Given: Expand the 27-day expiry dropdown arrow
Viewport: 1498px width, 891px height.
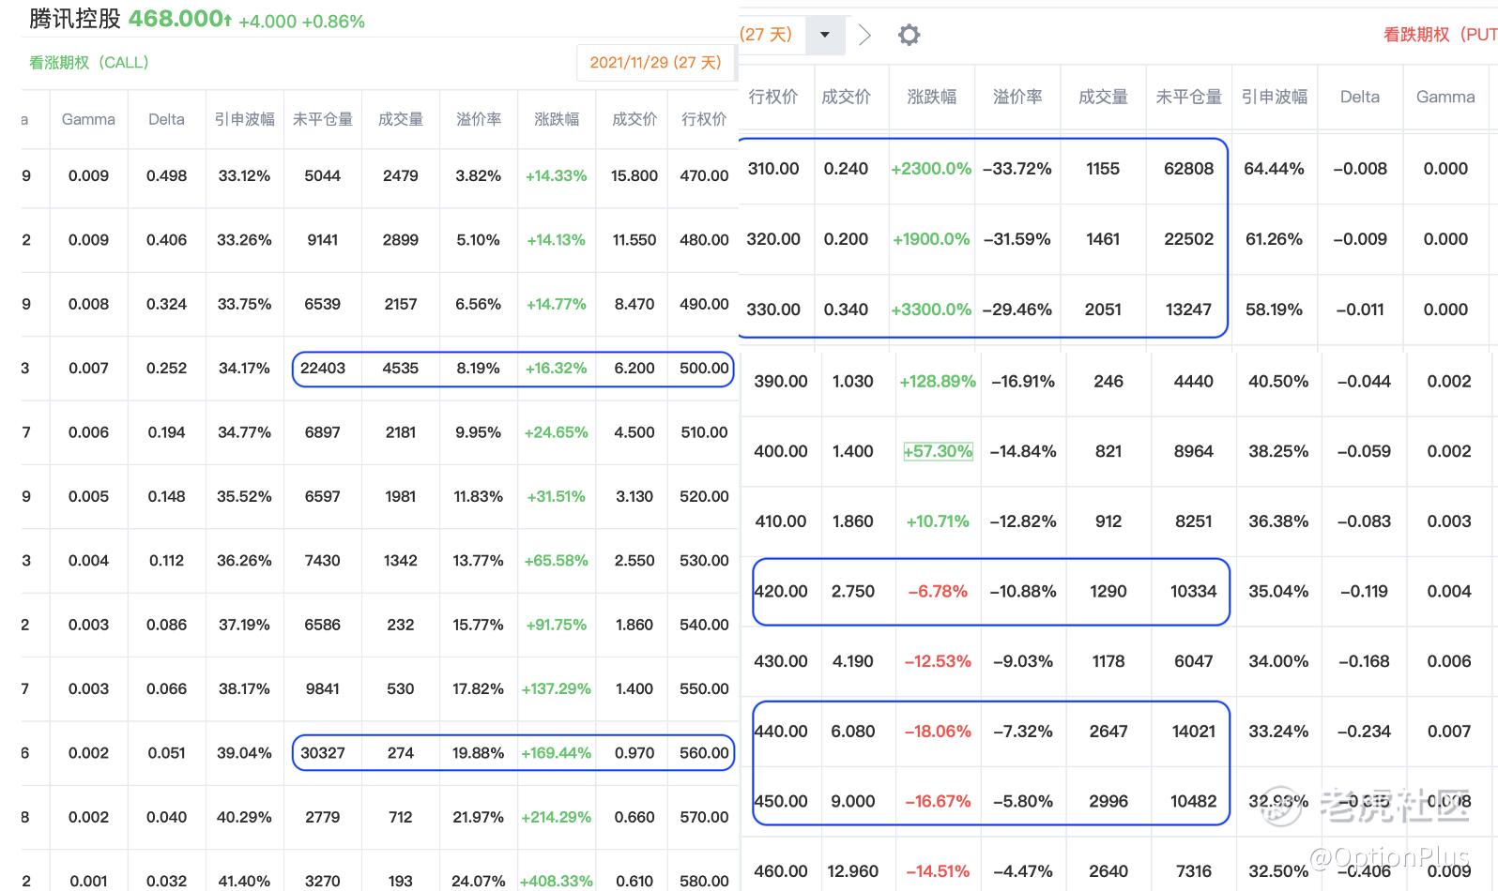Looking at the screenshot, I should coord(825,36).
